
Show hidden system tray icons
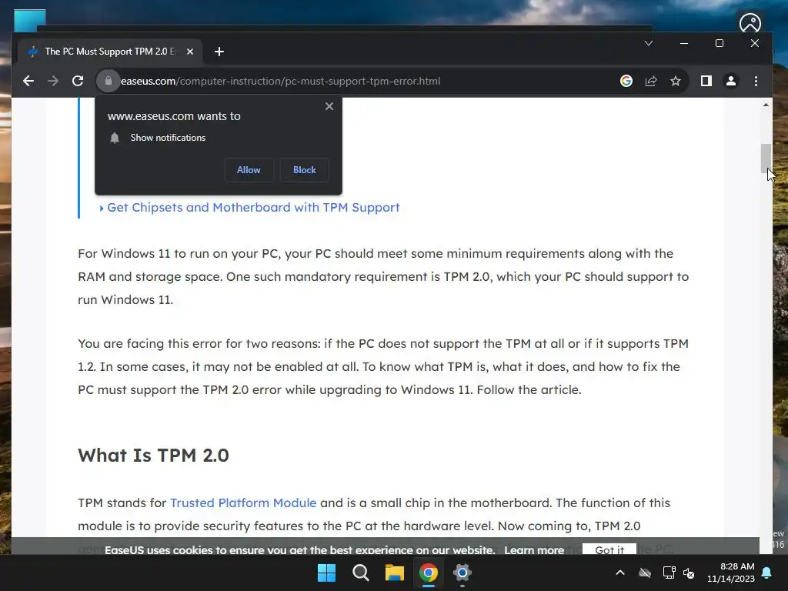pyautogui.click(x=620, y=573)
